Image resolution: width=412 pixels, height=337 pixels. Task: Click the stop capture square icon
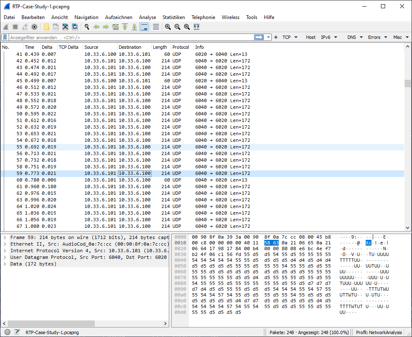coord(15,27)
